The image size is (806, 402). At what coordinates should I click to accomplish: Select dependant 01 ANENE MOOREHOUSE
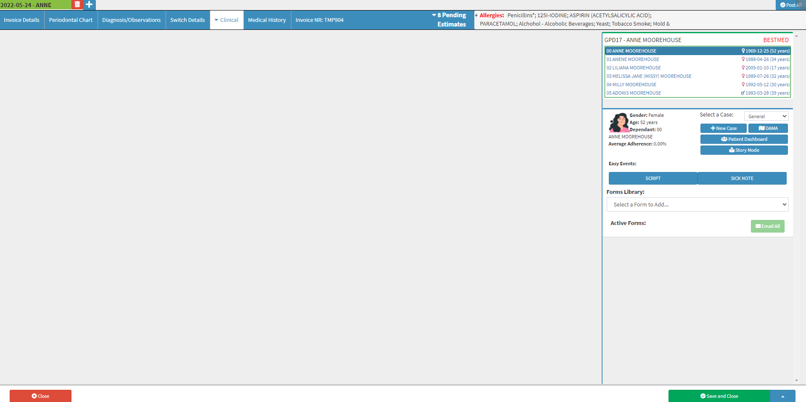point(698,59)
